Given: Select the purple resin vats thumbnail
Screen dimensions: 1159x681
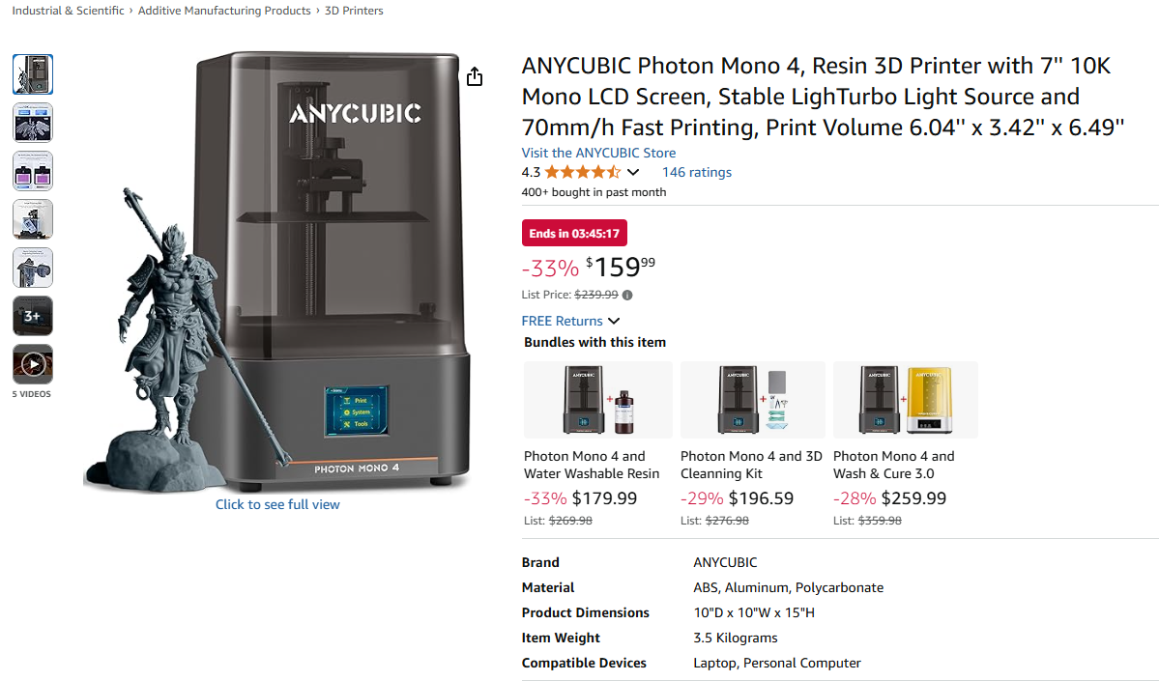Looking at the screenshot, I should click(x=33, y=171).
